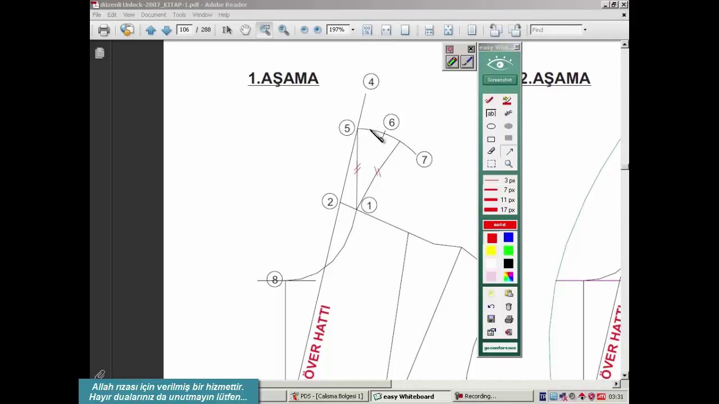
Task: Click the email/collaborate globe icon in toolbar
Action: tap(127, 30)
